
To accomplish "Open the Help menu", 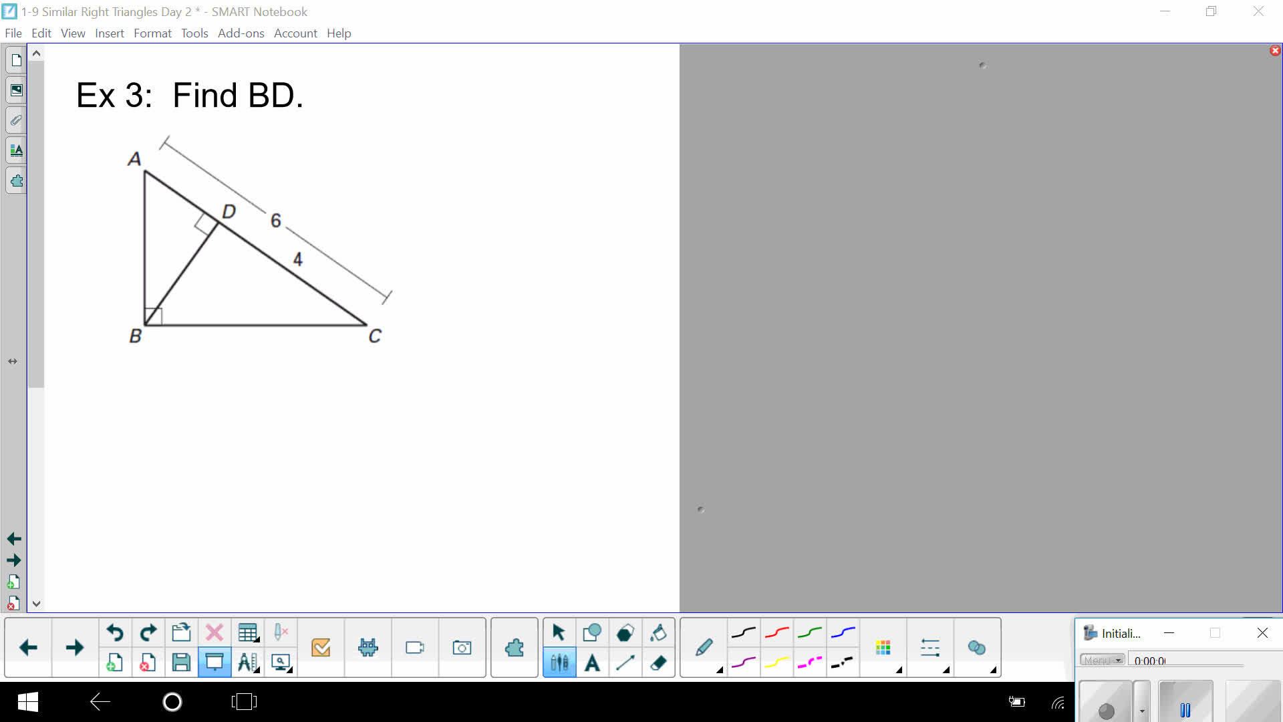I will (x=339, y=33).
